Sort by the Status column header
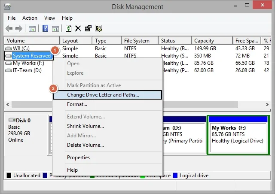275x194 pixels. point(175,41)
